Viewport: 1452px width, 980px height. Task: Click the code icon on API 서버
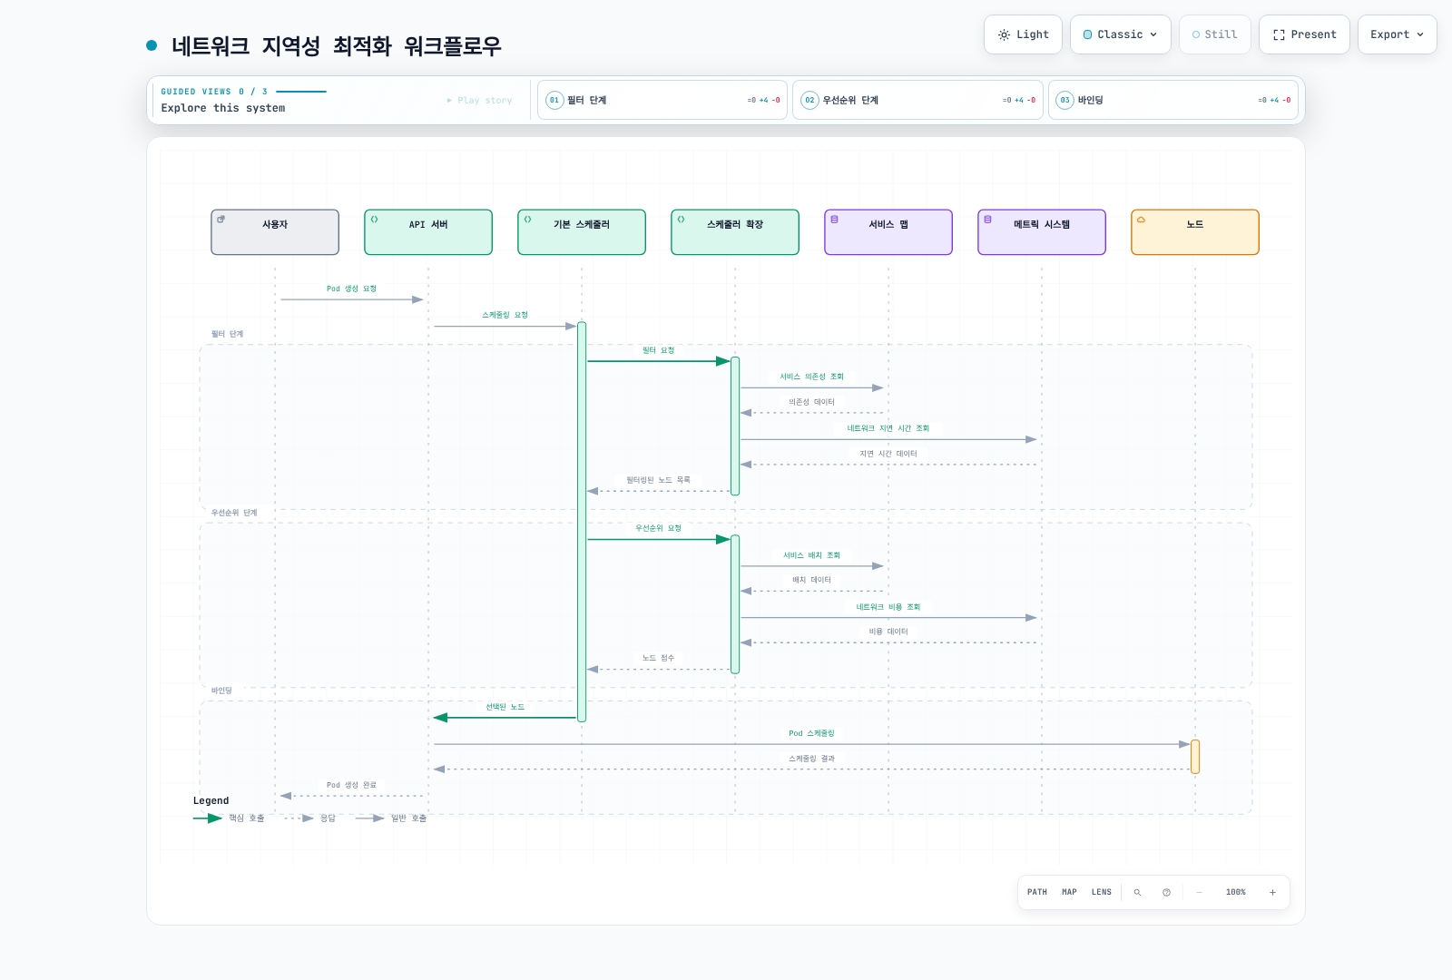click(374, 220)
